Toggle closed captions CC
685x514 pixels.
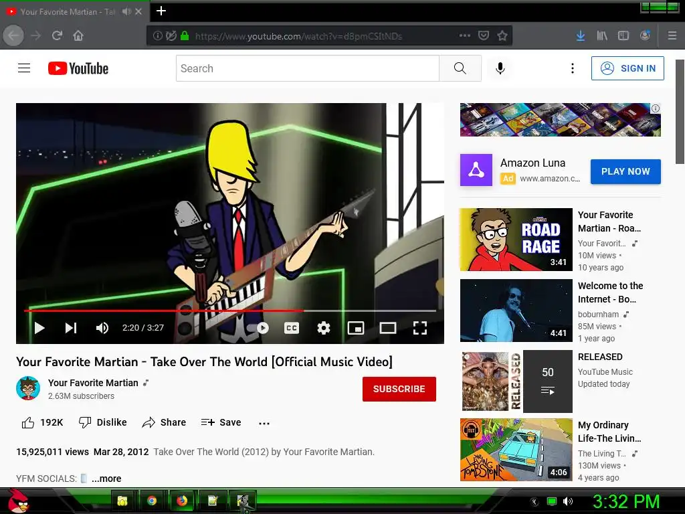pos(292,328)
